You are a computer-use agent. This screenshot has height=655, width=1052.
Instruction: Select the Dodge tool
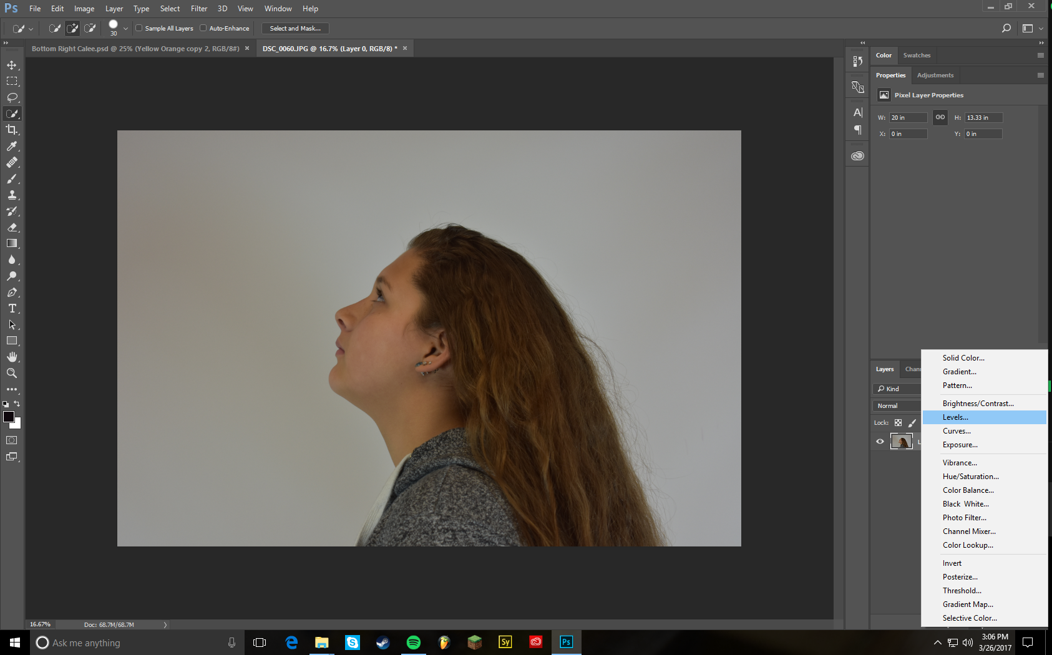tap(12, 276)
